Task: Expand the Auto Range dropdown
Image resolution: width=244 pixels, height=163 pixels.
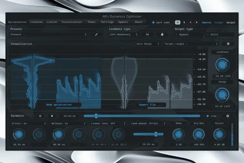Action: coord(148,44)
